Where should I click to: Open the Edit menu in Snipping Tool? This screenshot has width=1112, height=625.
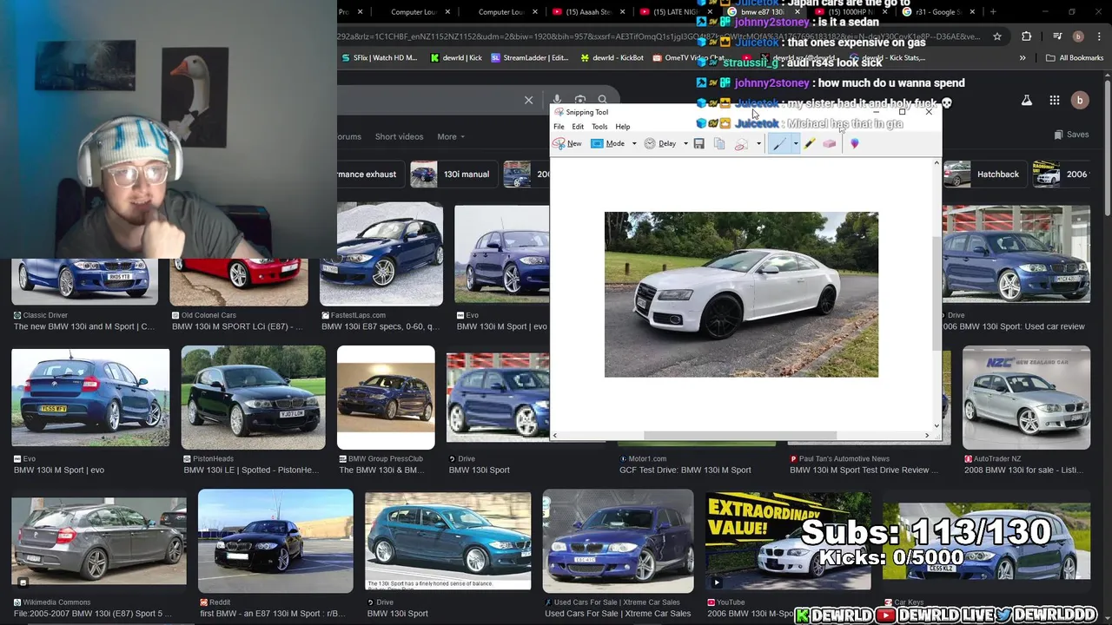[x=578, y=127]
